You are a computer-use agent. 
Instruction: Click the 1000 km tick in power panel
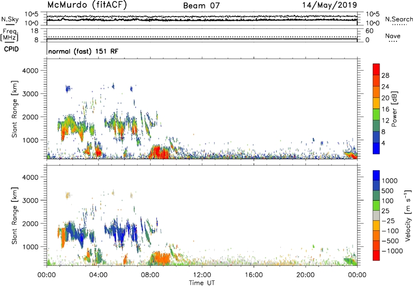[30, 140]
